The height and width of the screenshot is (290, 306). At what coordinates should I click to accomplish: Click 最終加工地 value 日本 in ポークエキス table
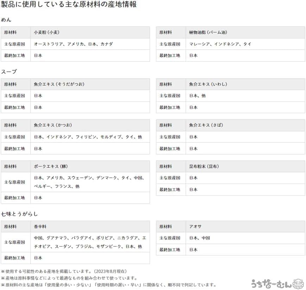tap(38, 198)
